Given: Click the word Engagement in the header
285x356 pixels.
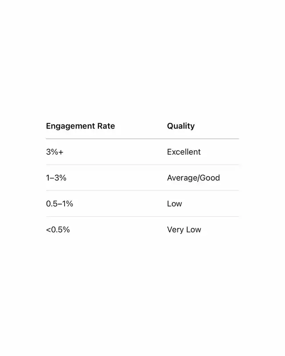Looking at the screenshot, I should point(71,126).
